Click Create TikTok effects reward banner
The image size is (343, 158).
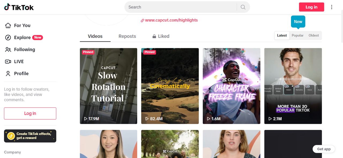tap(30, 136)
